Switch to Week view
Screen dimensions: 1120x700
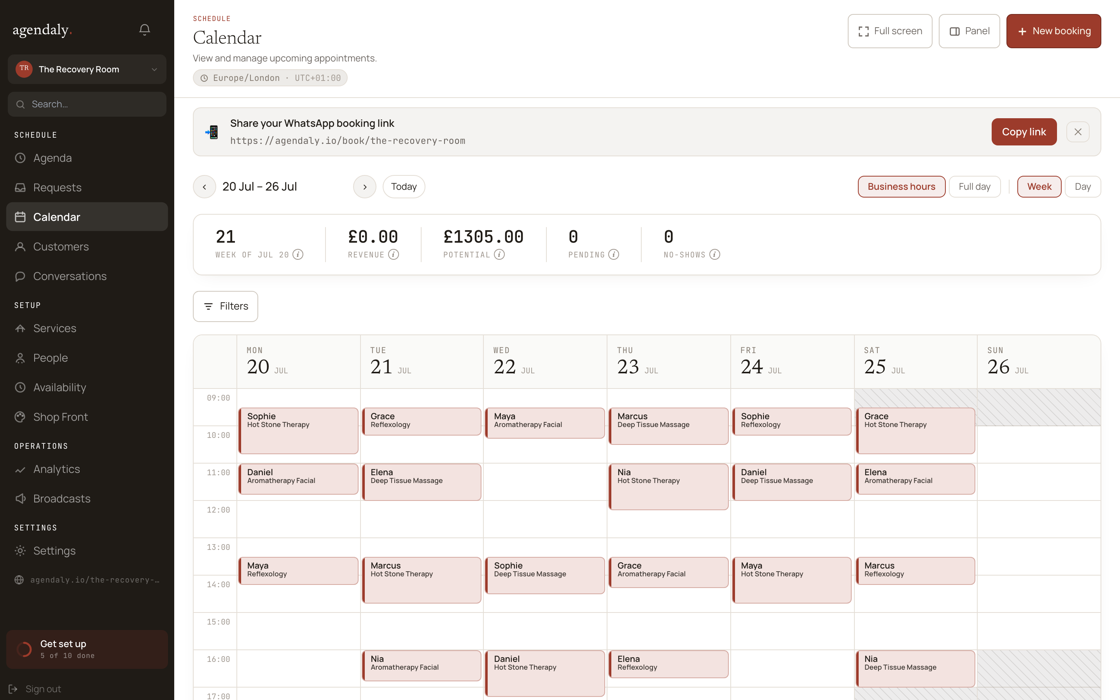[x=1039, y=187]
